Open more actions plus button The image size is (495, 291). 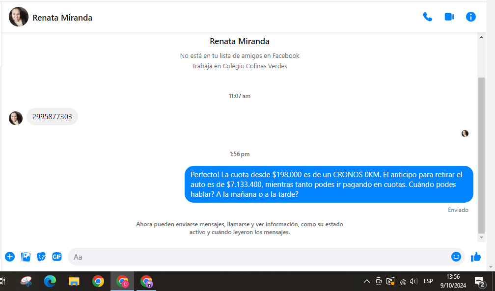point(10,257)
